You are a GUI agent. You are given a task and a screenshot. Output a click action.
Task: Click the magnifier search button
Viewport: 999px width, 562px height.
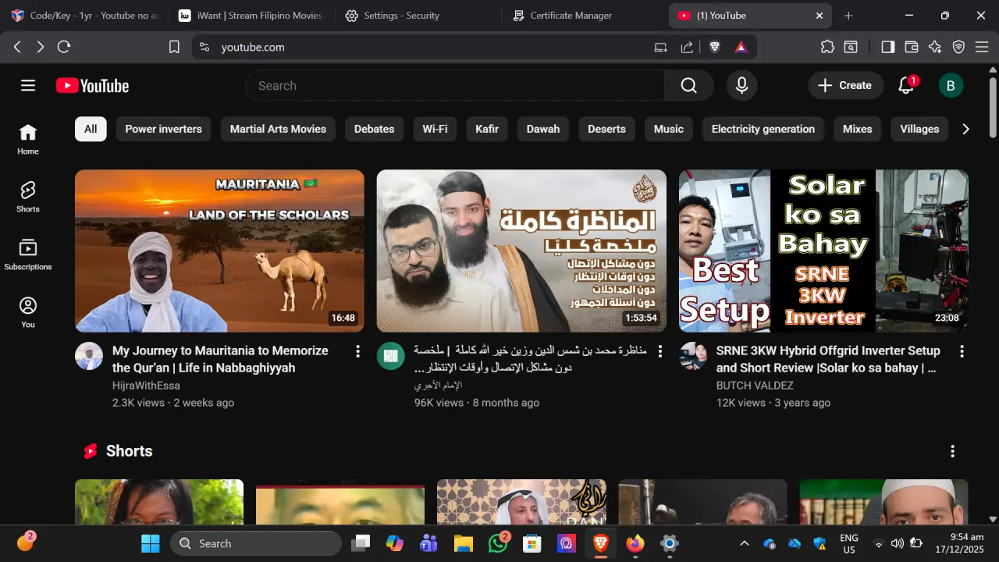click(688, 86)
